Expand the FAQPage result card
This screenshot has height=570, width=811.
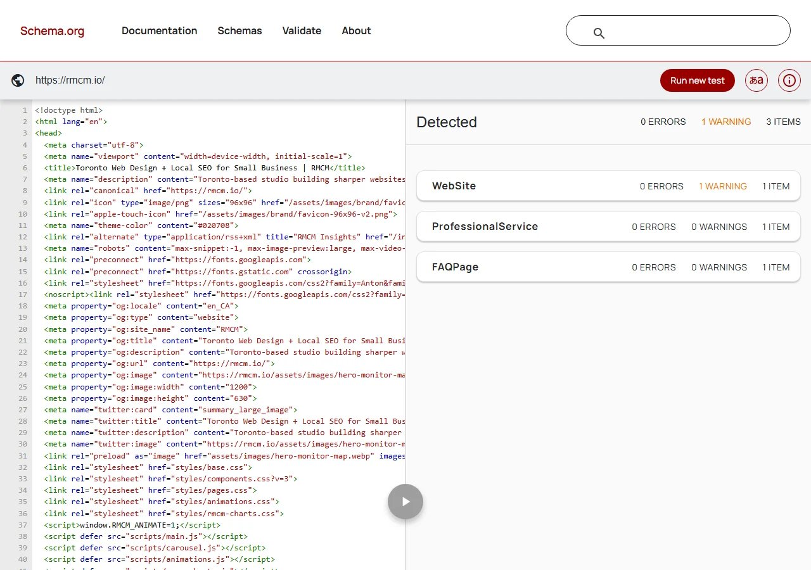point(608,267)
